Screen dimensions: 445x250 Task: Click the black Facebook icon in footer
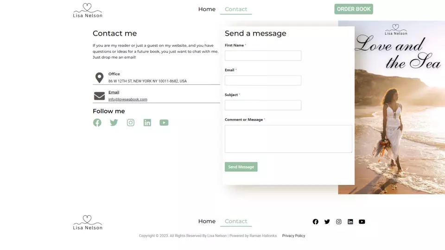316,222
